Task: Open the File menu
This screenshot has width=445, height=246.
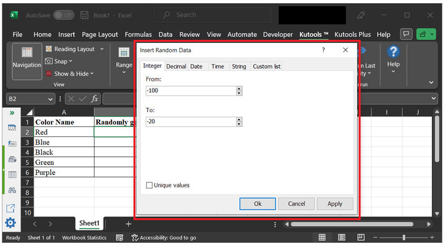Action: pyautogui.click(x=17, y=34)
